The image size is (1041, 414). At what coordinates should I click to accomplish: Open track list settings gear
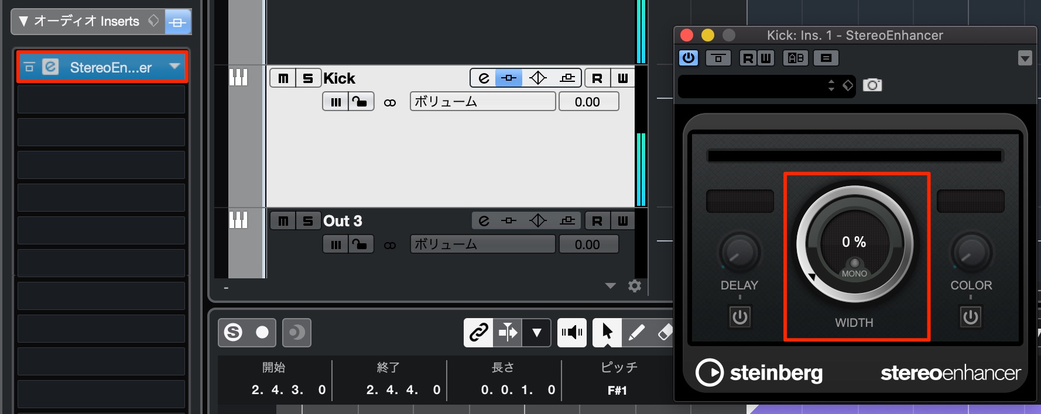(x=635, y=286)
